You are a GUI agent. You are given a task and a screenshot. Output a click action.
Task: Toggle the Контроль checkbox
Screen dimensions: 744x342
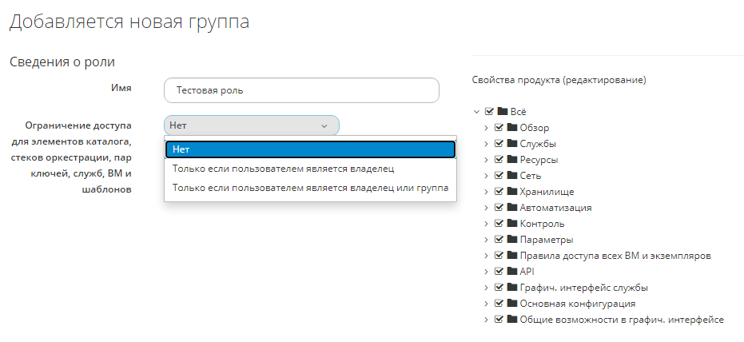(499, 224)
